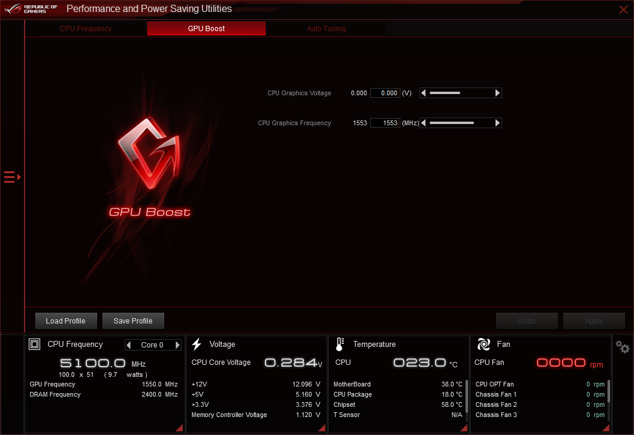Click the Load Profile button
The height and width of the screenshot is (435, 634).
click(66, 321)
